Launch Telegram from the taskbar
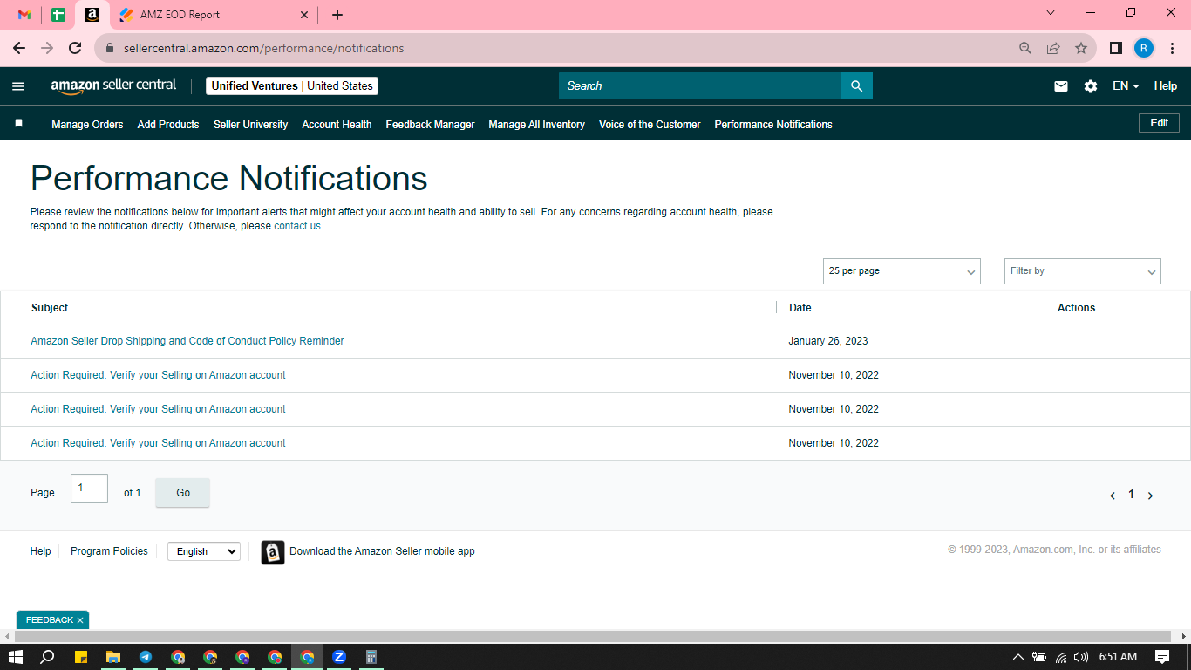Viewport: 1191px width, 670px height. [146, 657]
